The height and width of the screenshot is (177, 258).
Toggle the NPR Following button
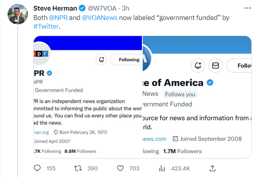125,60
